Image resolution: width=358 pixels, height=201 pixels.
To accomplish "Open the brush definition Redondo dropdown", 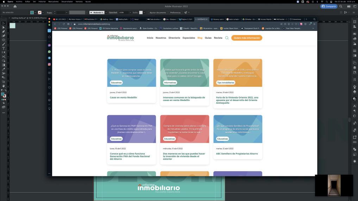I will [106, 13].
